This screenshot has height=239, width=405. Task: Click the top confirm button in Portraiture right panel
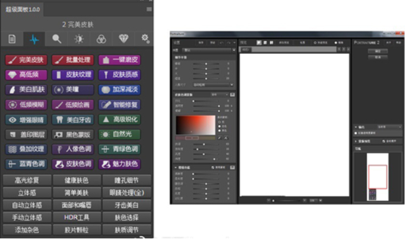point(377,51)
